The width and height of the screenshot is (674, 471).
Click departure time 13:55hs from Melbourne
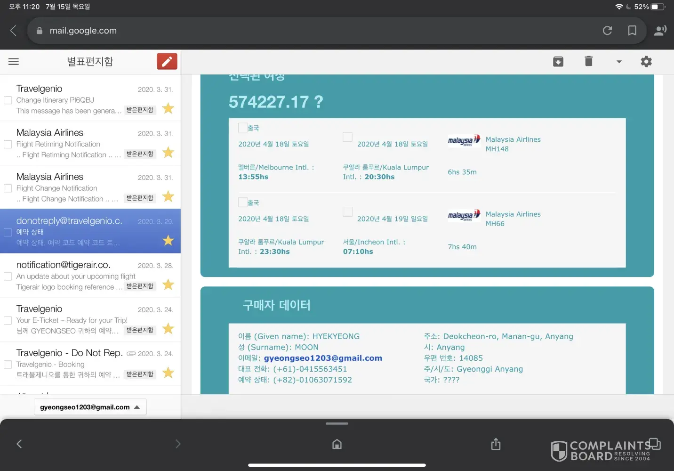253,177
